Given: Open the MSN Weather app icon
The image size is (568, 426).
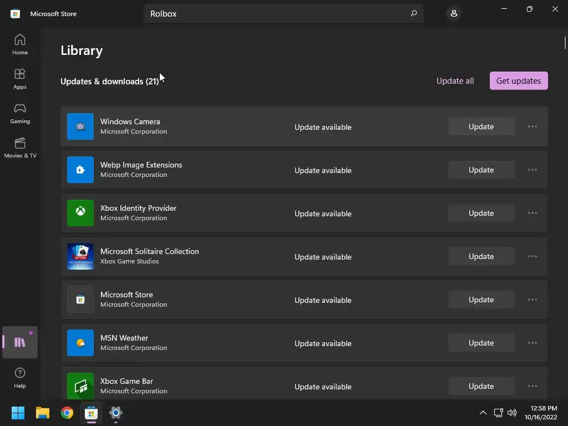Looking at the screenshot, I should pos(80,343).
